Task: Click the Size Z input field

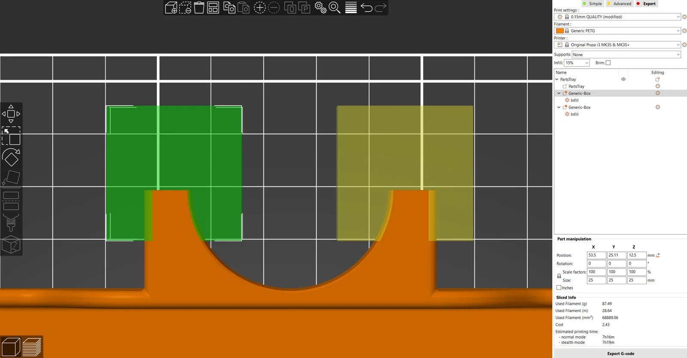Action: [637, 280]
